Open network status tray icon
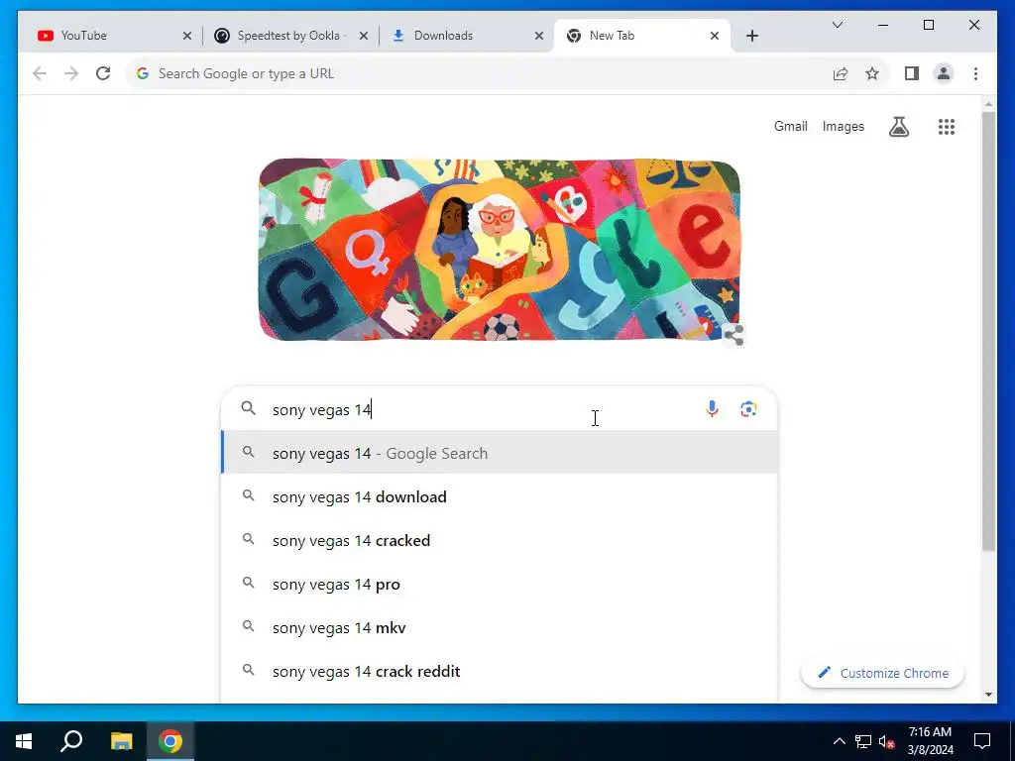Image resolution: width=1015 pixels, height=761 pixels. pyautogui.click(x=863, y=741)
